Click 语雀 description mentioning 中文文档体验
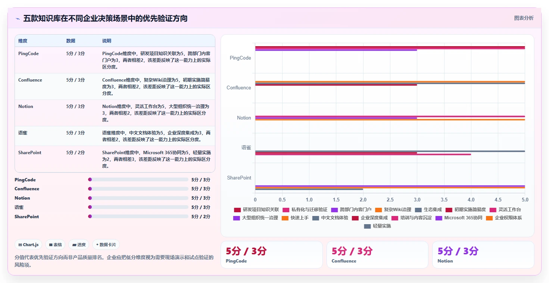This screenshot has height=283, width=549. [x=157, y=136]
